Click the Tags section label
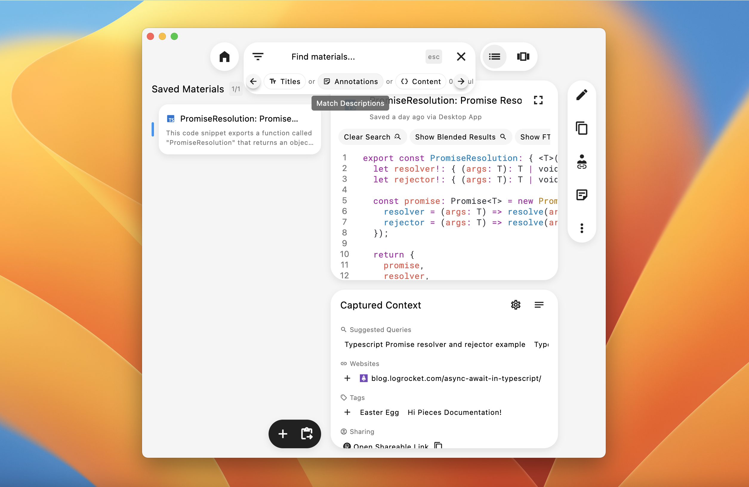Image resolution: width=749 pixels, height=487 pixels. pos(357,398)
